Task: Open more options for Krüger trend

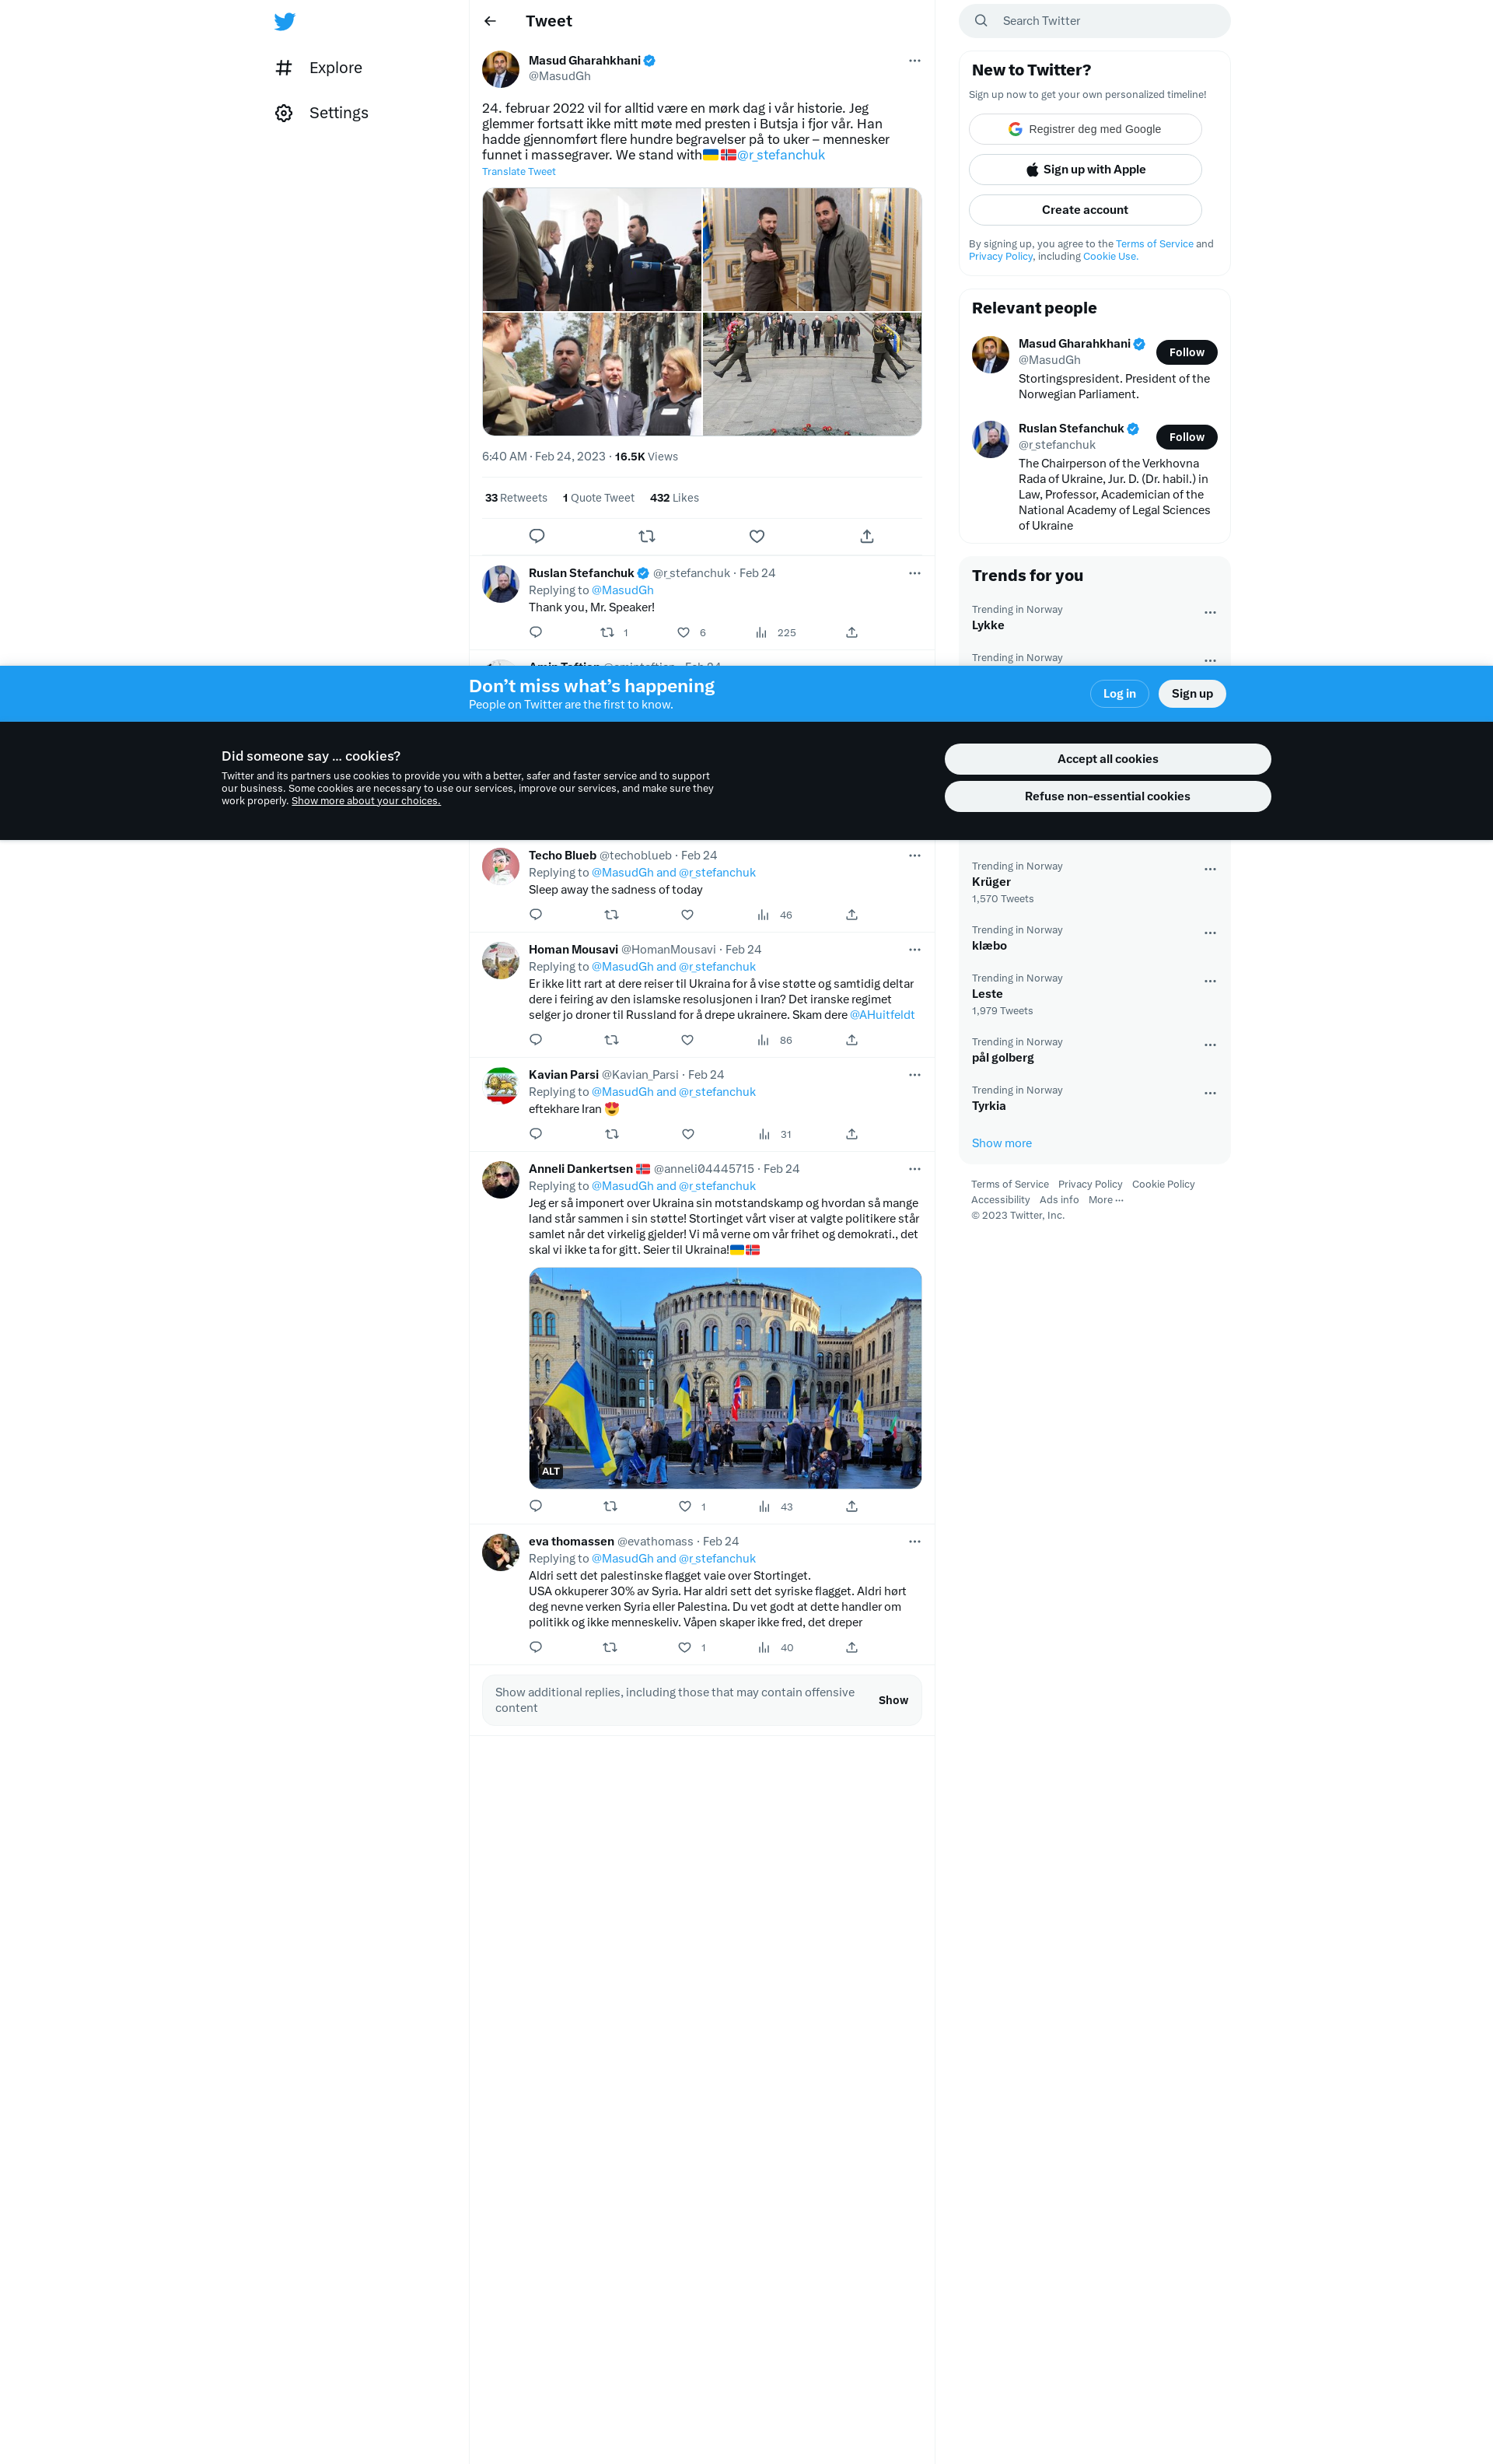Action: coord(1210,869)
